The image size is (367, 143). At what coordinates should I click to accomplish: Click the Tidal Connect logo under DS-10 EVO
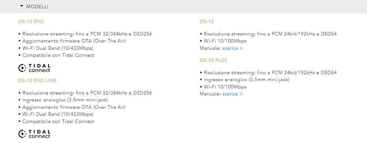click(x=34, y=68)
